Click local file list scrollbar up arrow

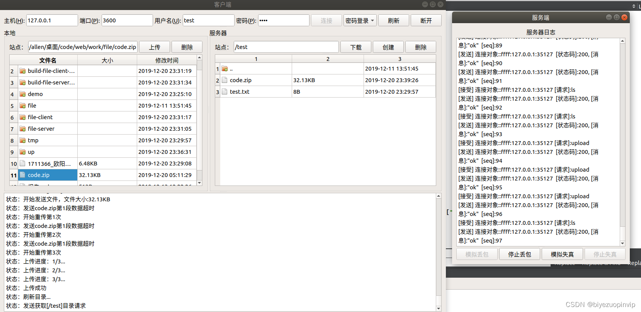click(x=199, y=57)
